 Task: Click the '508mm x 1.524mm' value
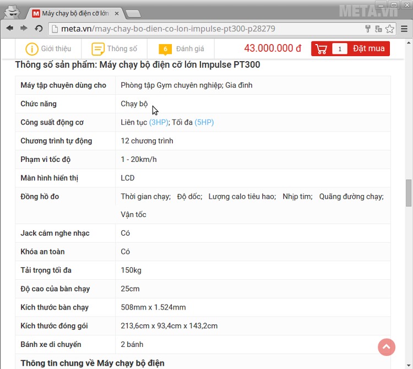pyautogui.click(x=153, y=307)
